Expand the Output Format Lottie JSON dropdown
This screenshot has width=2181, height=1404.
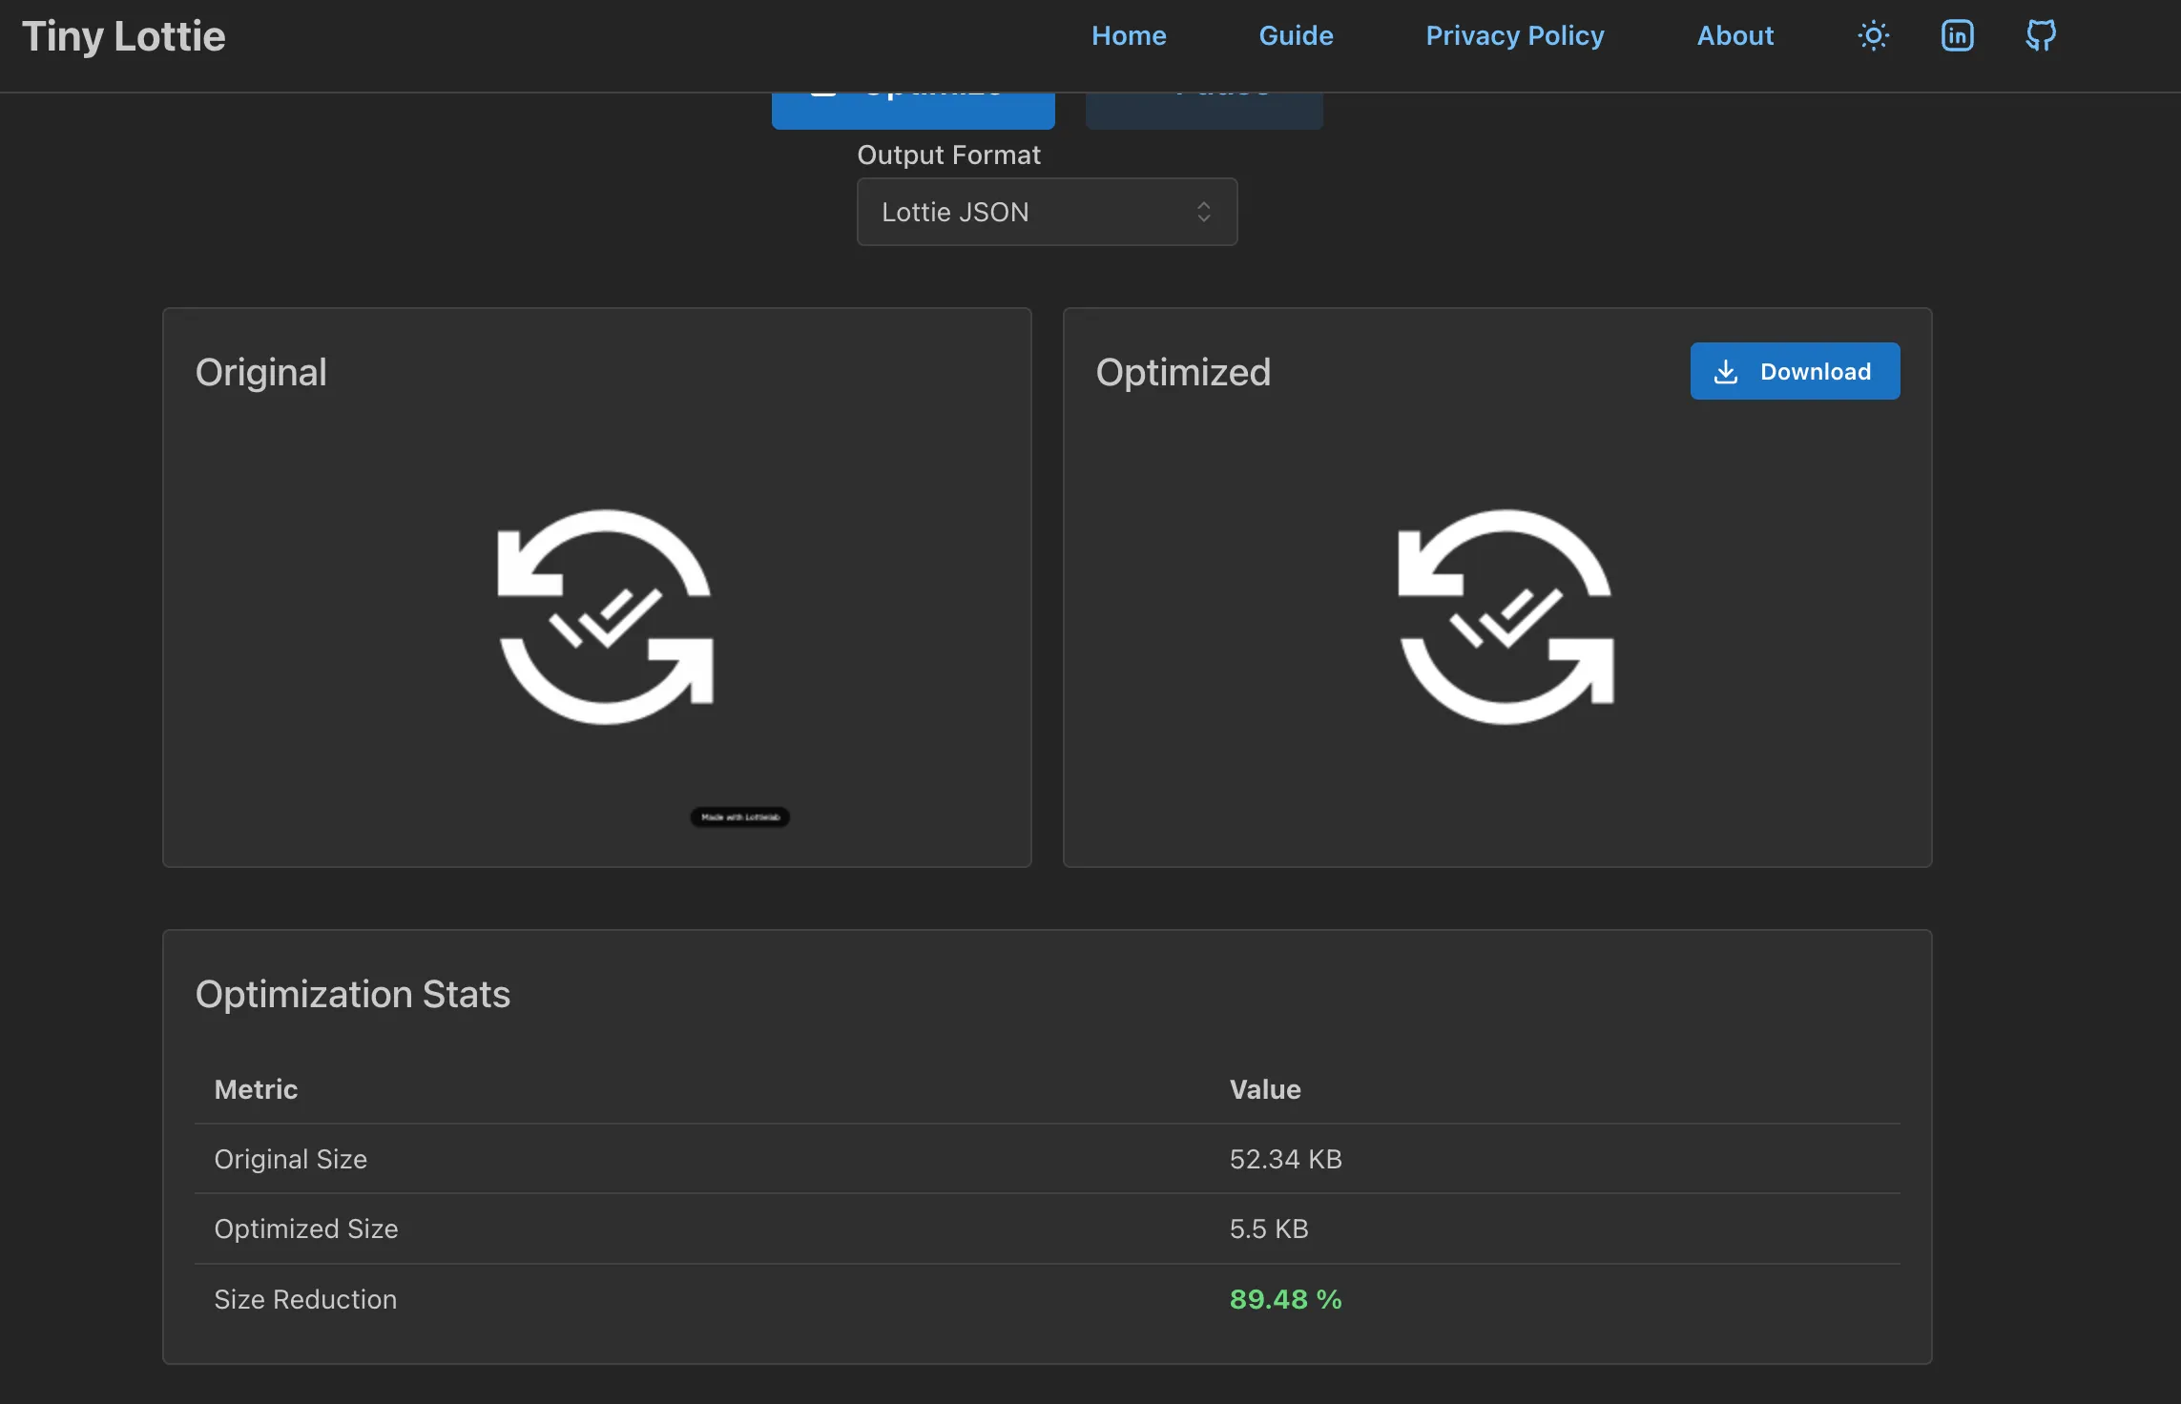(1047, 212)
